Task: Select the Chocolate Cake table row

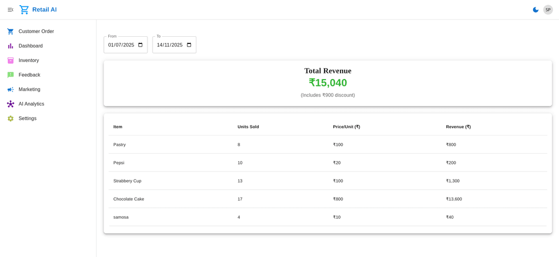Action: (327, 199)
